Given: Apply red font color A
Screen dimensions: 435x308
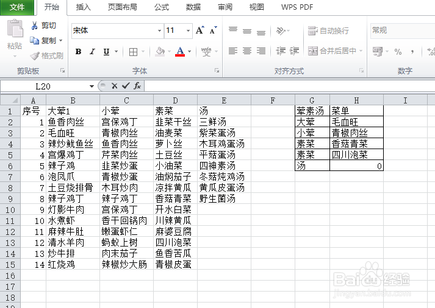Looking at the screenshot, I should [180, 52].
